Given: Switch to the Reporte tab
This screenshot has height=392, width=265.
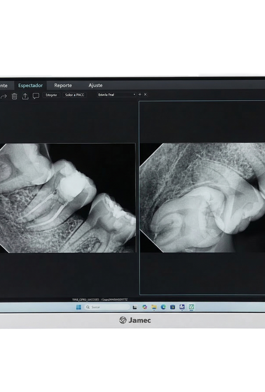Looking at the screenshot, I should [63, 85].
